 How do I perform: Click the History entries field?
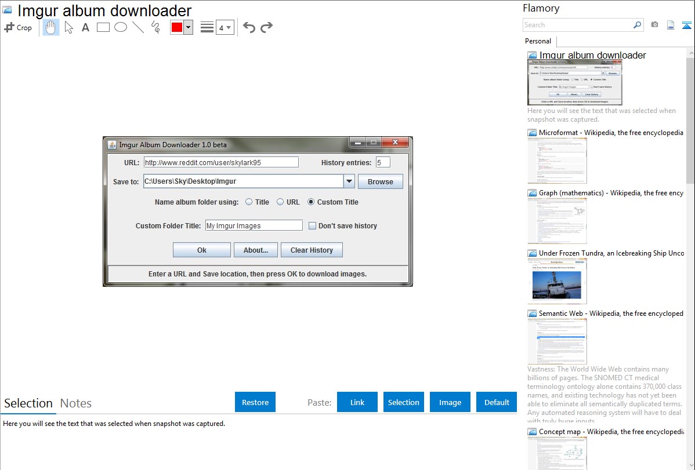click(x=383, y=163)
